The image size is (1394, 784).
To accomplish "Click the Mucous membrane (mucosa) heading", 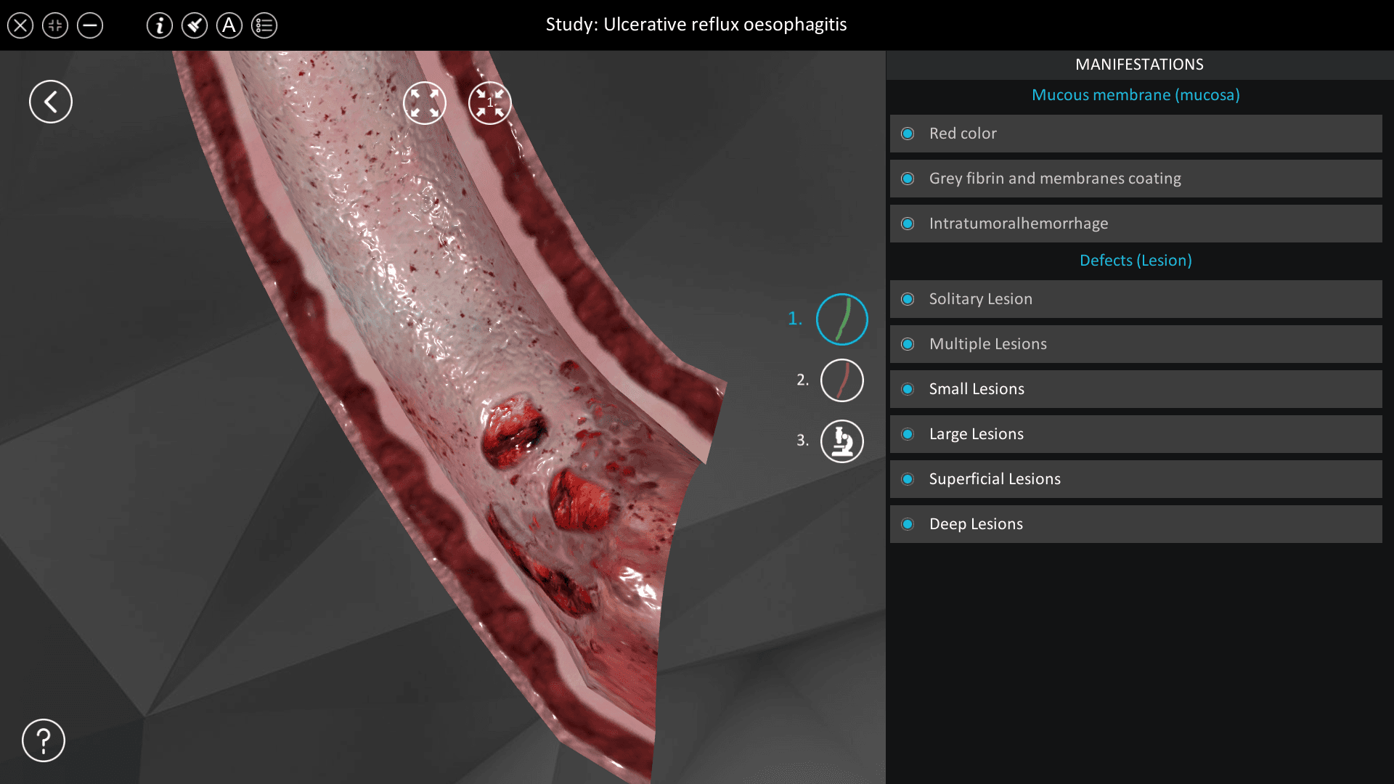I will 1136,95.
